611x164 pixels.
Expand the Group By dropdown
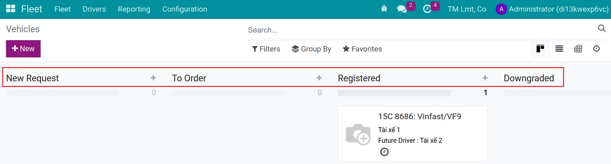coord(311,49)
